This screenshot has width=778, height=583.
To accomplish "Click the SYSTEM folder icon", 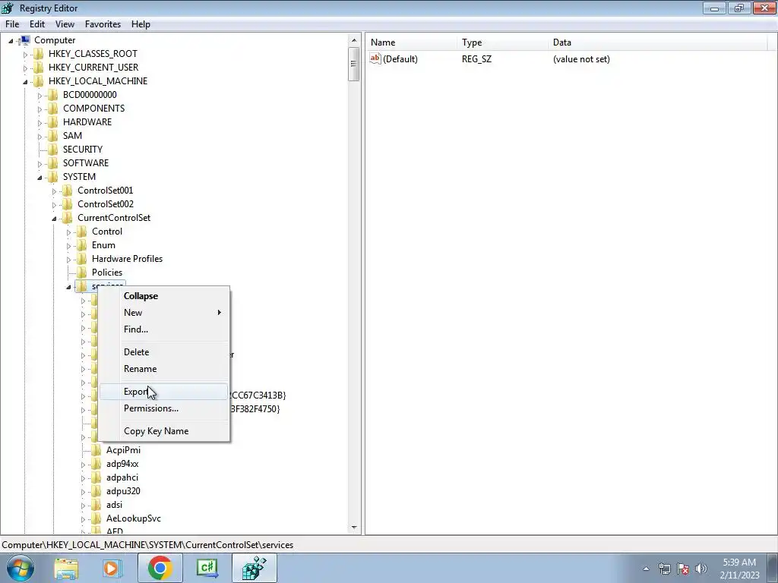I will (x=53, y=176).
